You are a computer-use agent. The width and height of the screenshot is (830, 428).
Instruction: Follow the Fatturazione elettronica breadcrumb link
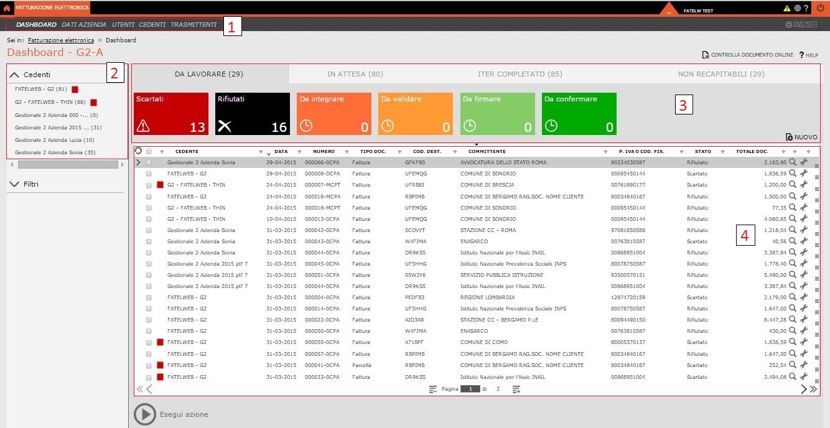point(61,40)
